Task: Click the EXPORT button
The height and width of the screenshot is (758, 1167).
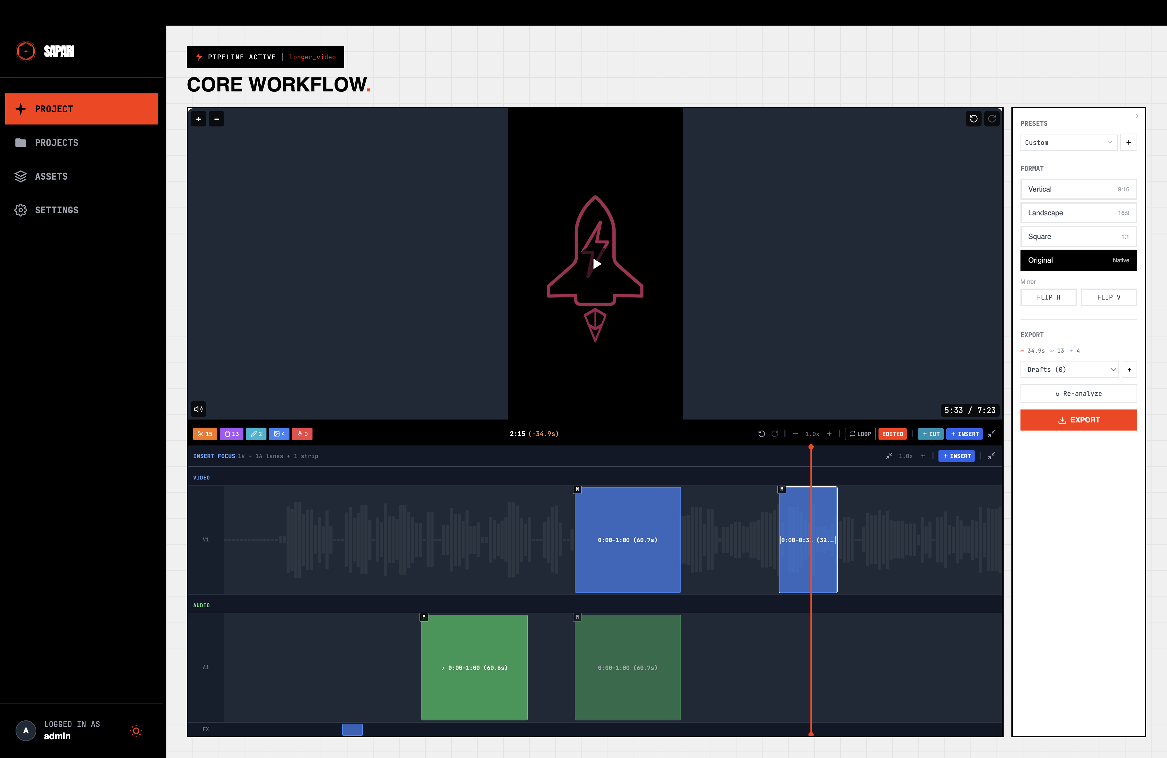Action: (x=1078, y=420)
